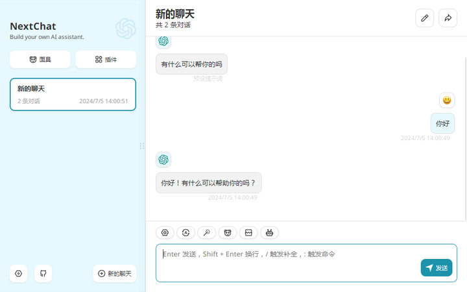Click the user message bubble 你好
Image resolution: width=467 pixels, height=292 pixels.
pos(442,123)
